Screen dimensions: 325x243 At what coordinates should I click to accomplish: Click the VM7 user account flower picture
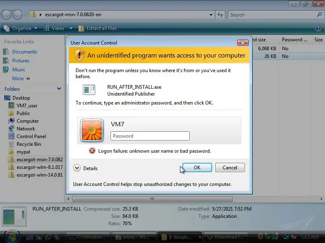(x=92, y=130)
